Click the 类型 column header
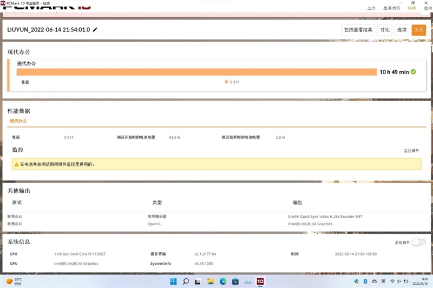 (157, 203)
